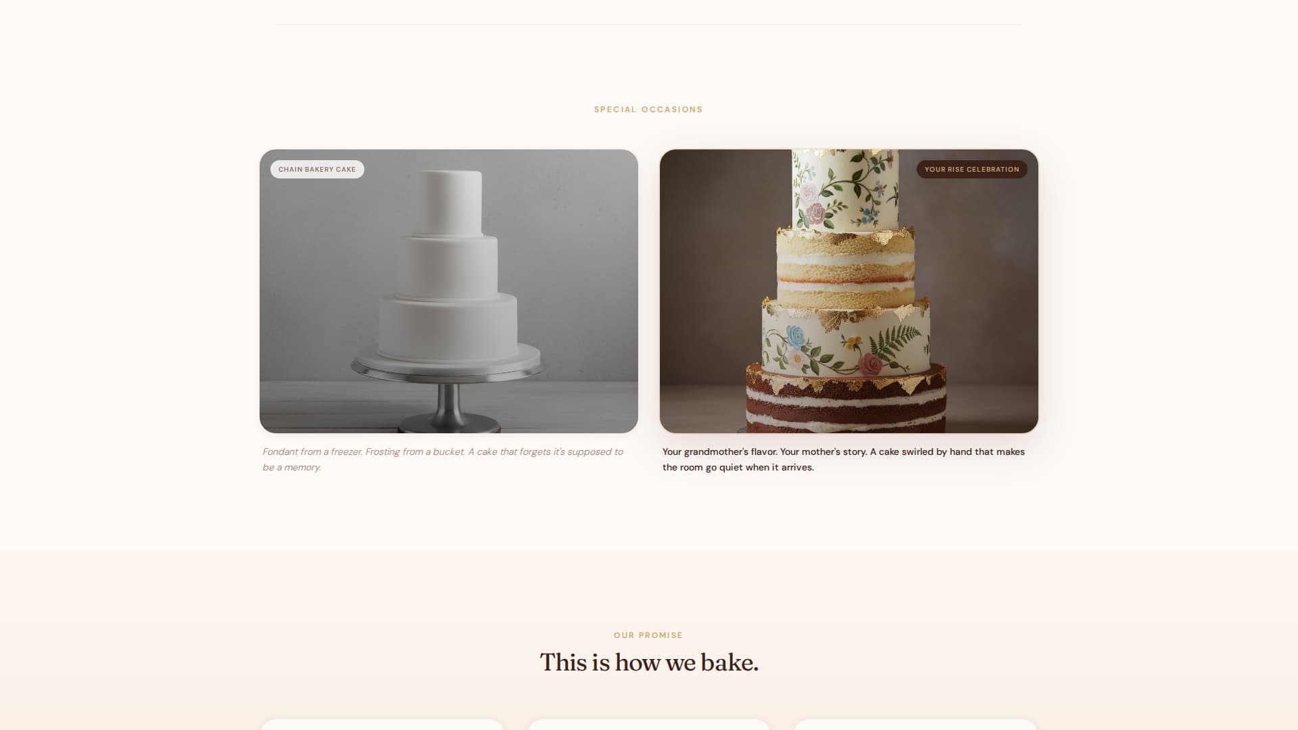Click the Chain Bakery Cake badge

click(x=317, y=169)
